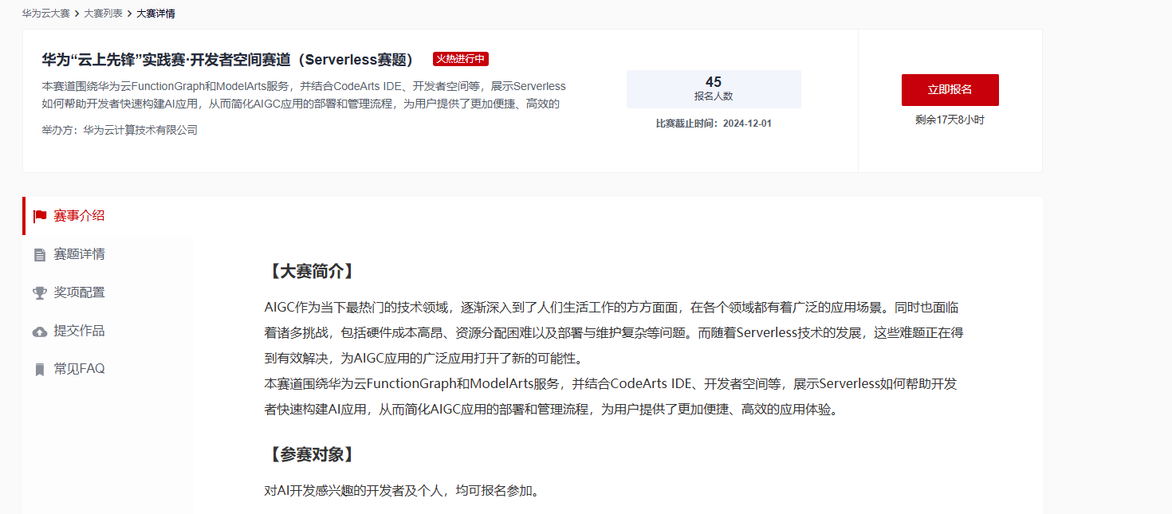This screenshot has height=514, width=1172.
Task: Click the 剩余17天8小时 countdown text
Action: click(x=950, y=120)
